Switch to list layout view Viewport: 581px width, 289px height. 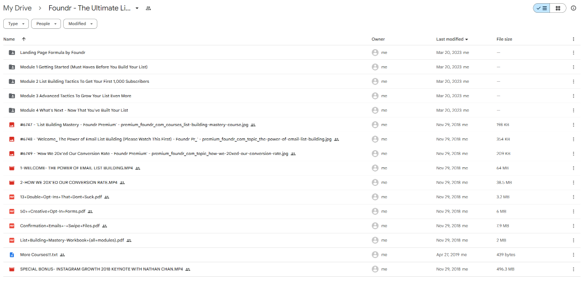tap(541, 8)
